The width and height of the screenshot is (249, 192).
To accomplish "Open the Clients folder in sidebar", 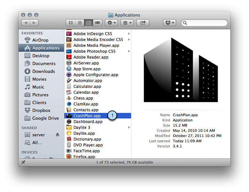I will (41, 103).
